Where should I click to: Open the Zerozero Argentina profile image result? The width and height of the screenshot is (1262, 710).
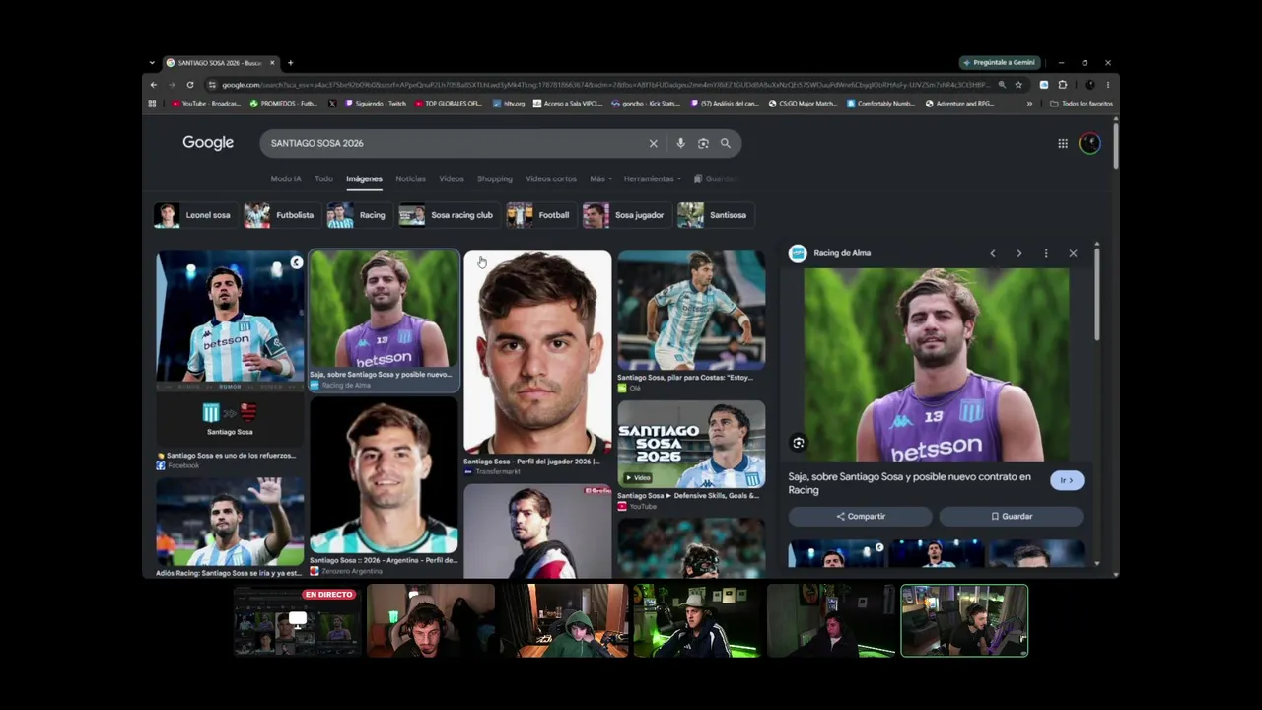[384, 476]
